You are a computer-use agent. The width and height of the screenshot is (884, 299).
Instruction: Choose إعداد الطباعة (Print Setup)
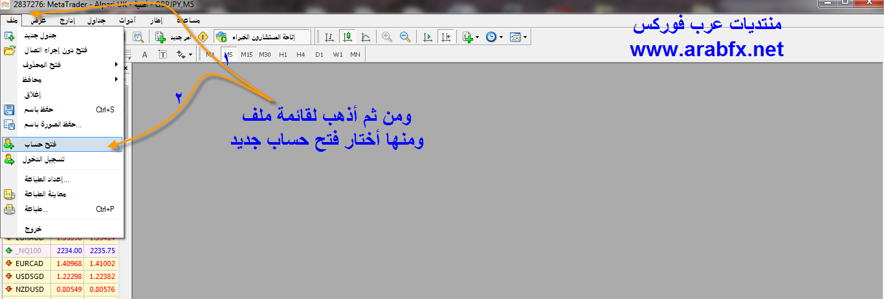[x=61, y=179]
